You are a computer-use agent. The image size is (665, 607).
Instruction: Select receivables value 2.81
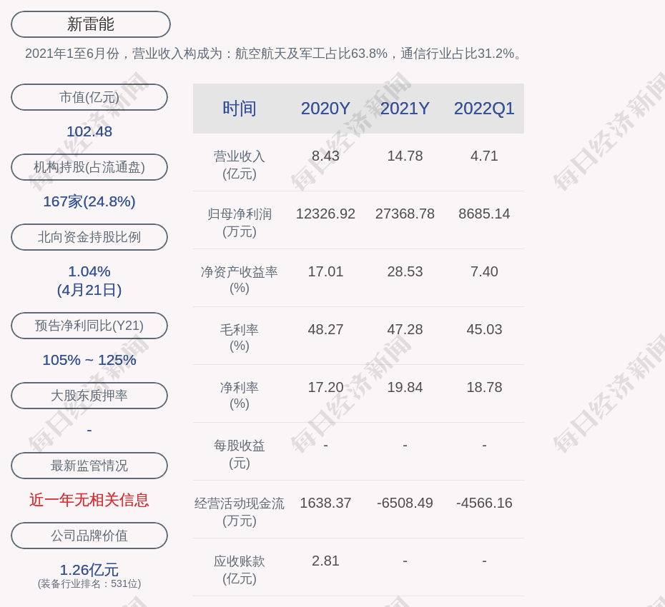click(326, 561)
